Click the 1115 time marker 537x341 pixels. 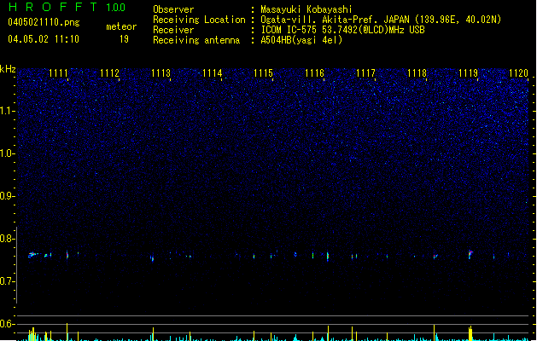coord(263,73)
